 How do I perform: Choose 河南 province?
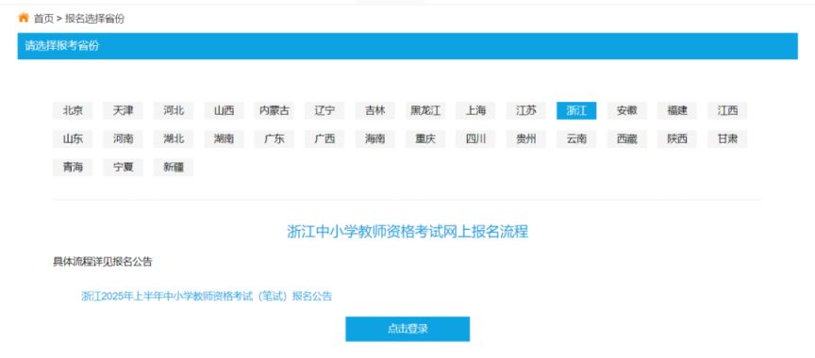tap(124, 139)
